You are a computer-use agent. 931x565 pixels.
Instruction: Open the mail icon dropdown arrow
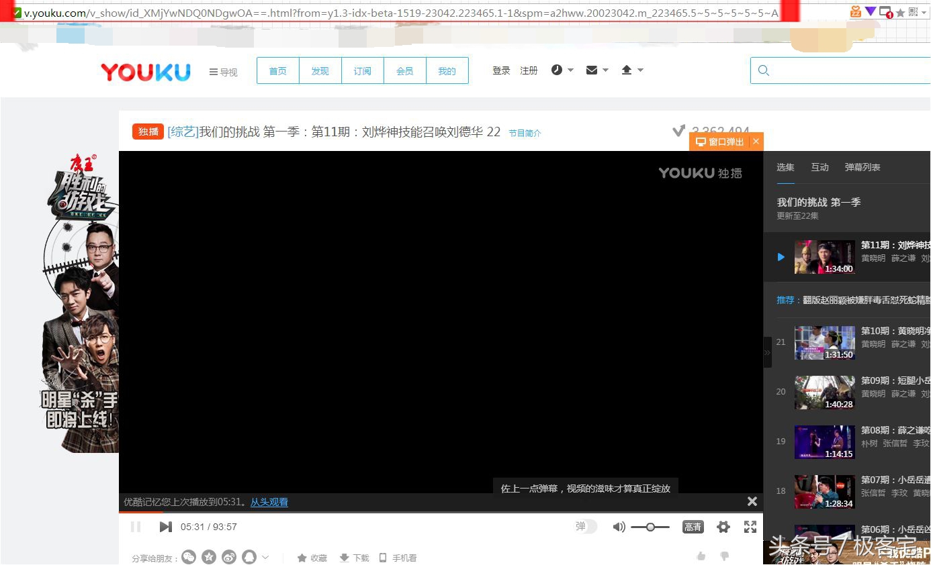[x=605, y=70]
